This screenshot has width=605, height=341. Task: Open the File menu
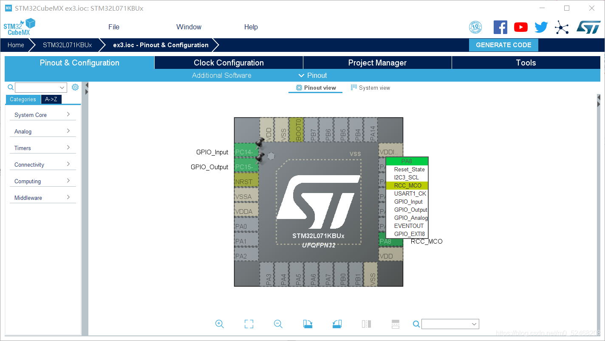[114, 27]
